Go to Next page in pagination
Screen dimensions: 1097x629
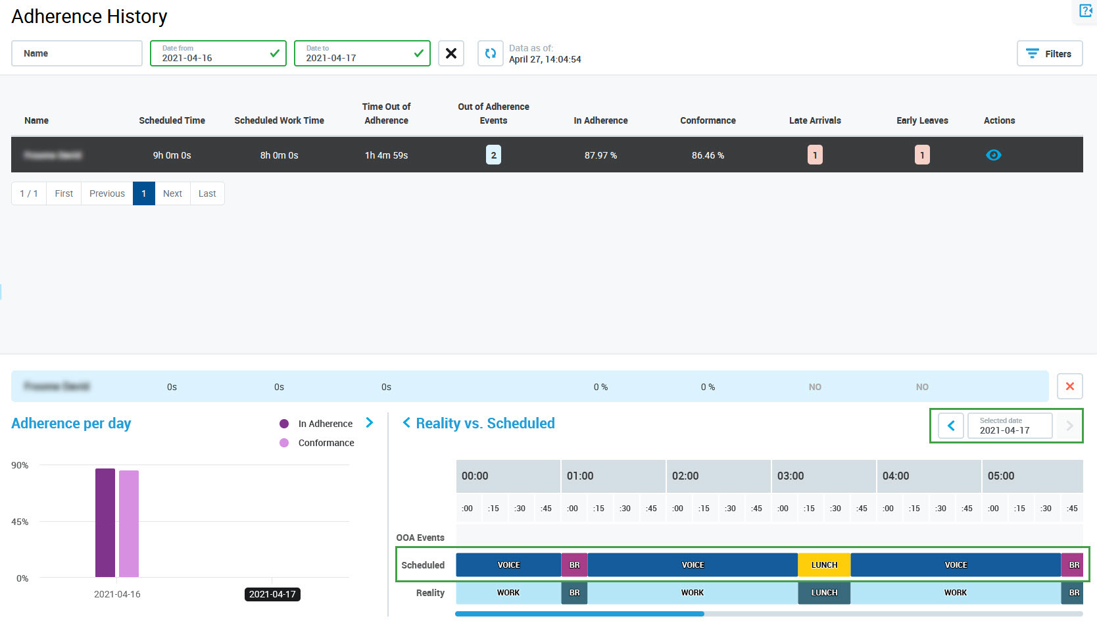(x=172, y=193)
